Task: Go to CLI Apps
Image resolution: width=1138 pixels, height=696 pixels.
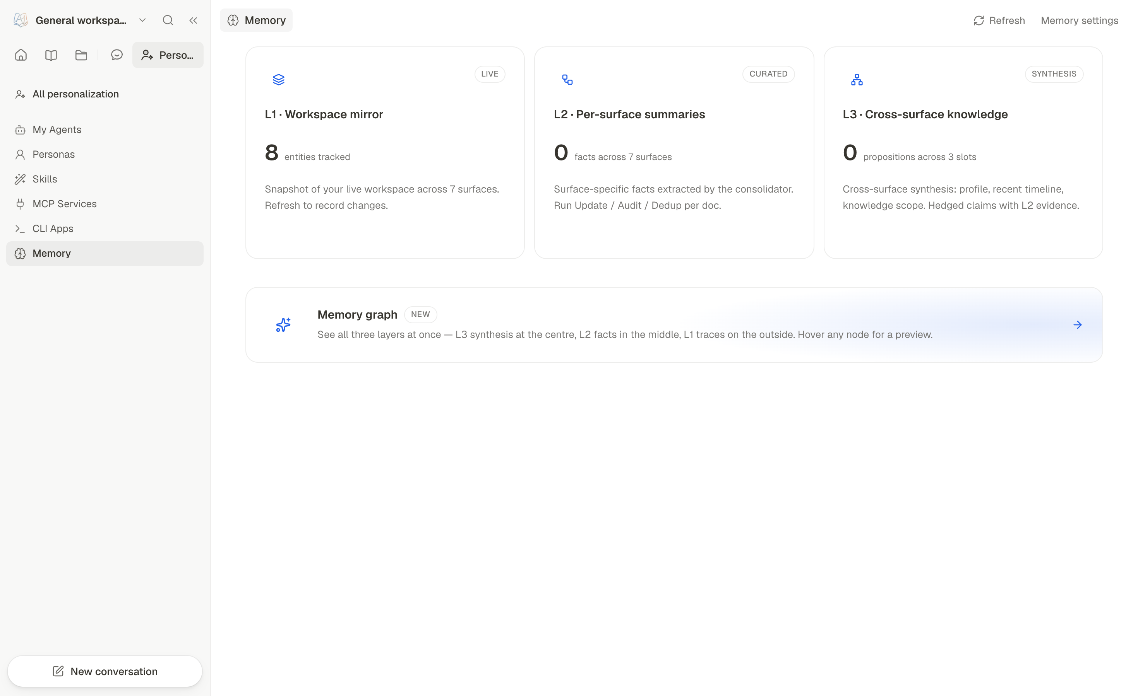Action: (105, 229)
